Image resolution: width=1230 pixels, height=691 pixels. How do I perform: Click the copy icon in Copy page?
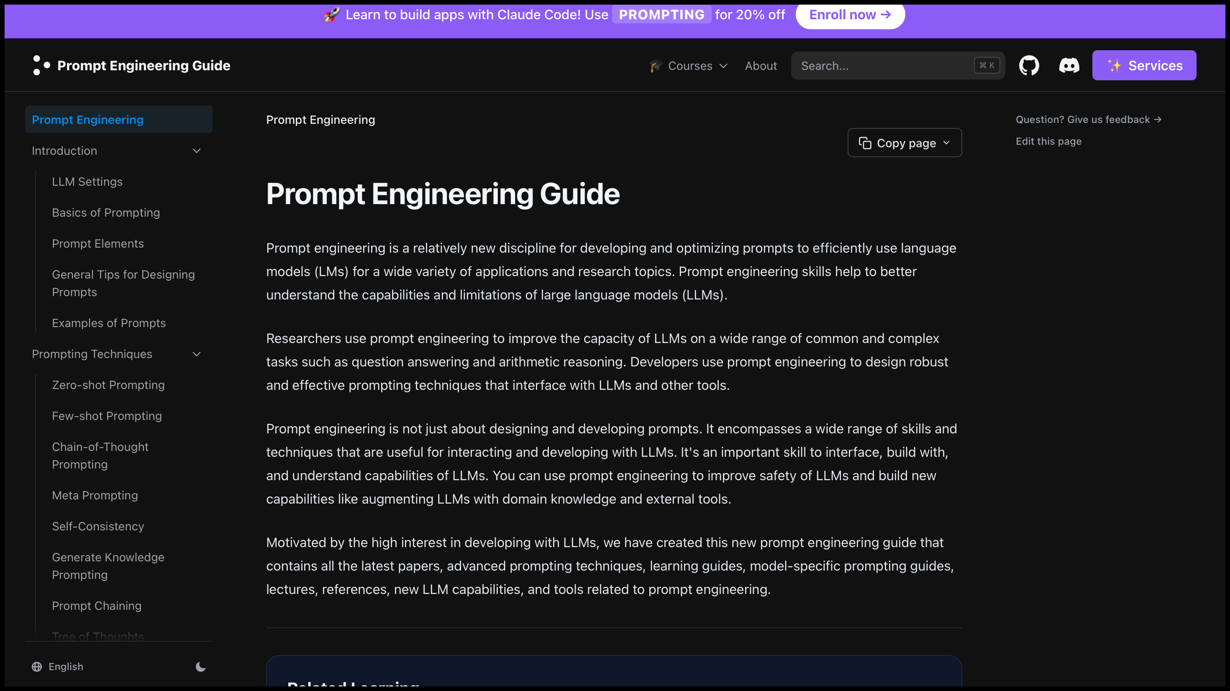click(865, 143)
